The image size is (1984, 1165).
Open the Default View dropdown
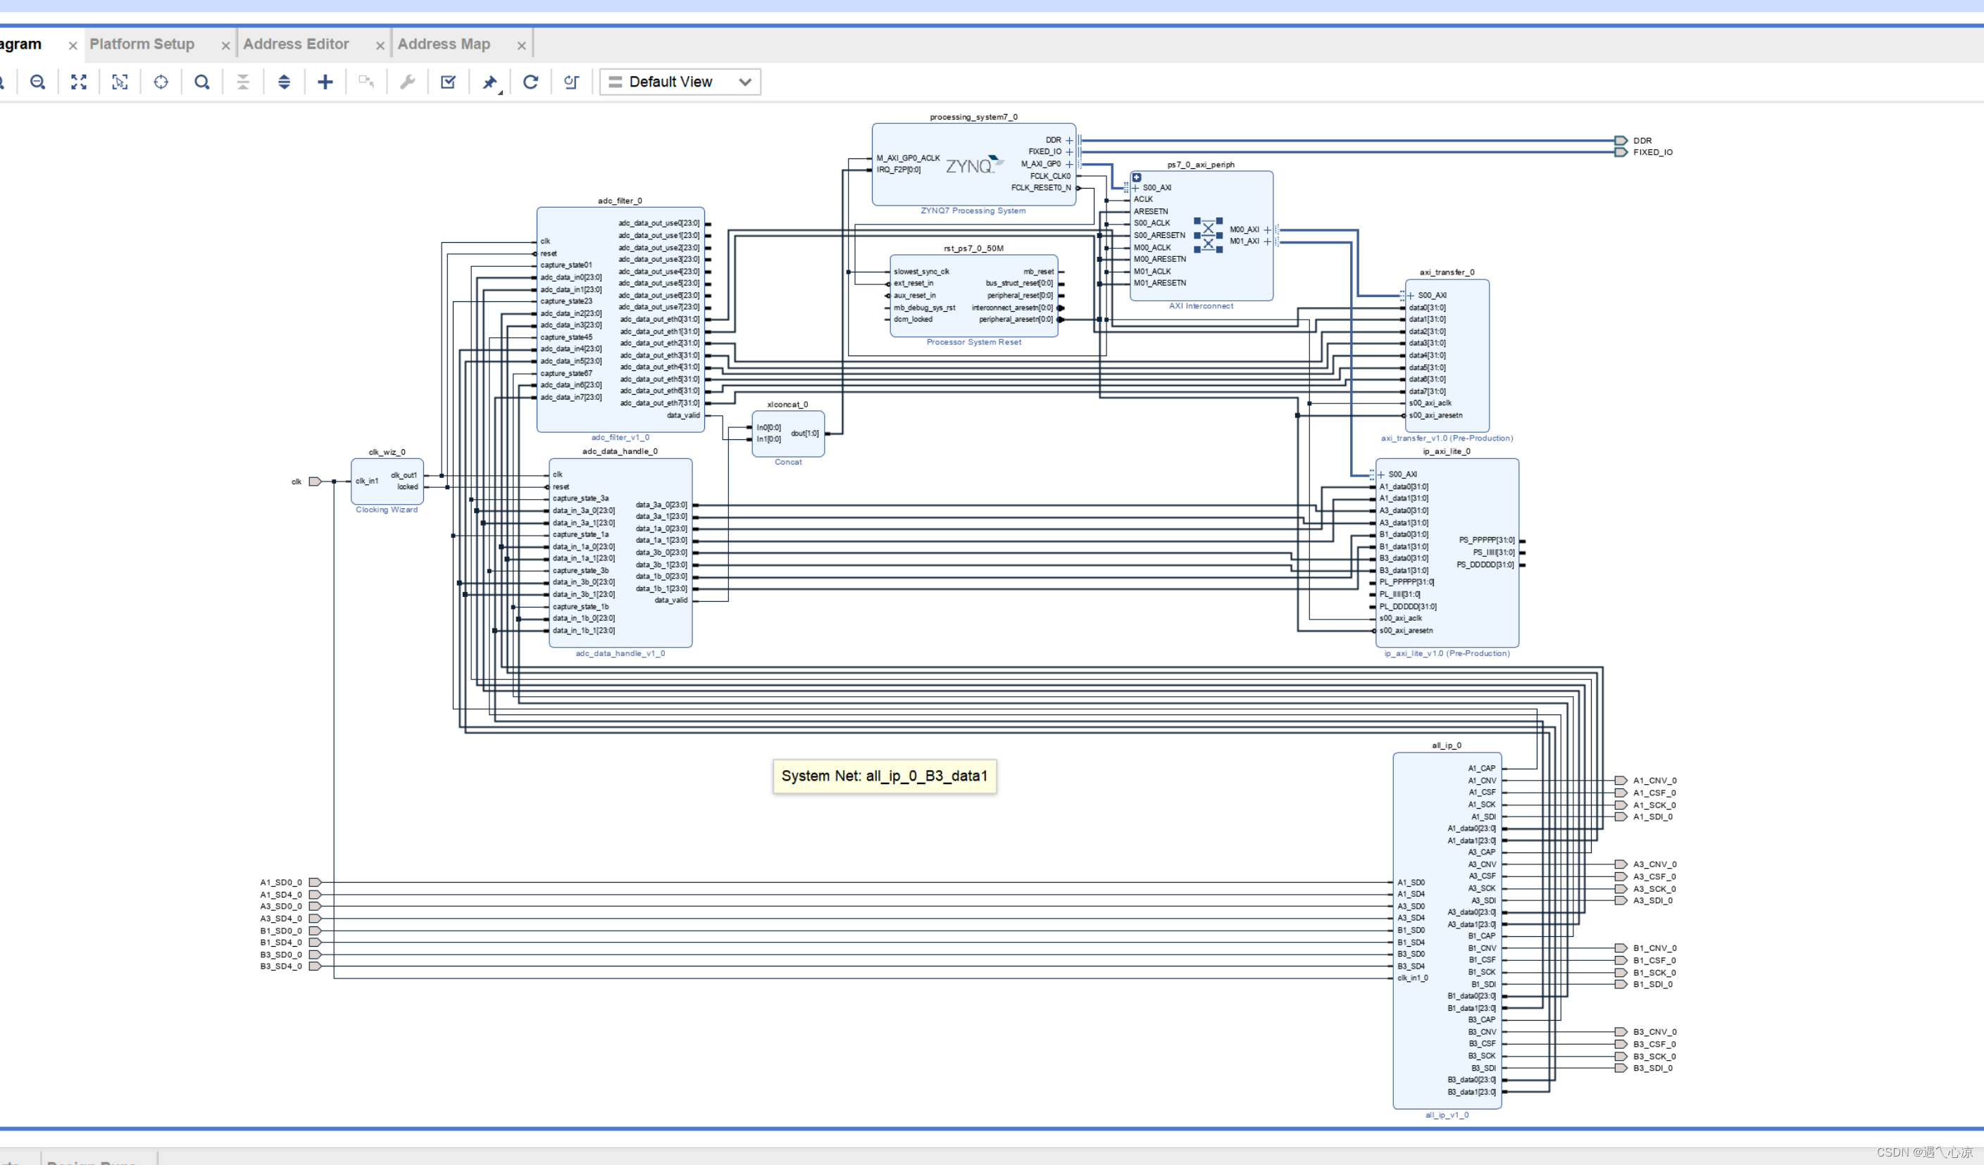click(680, 82)
